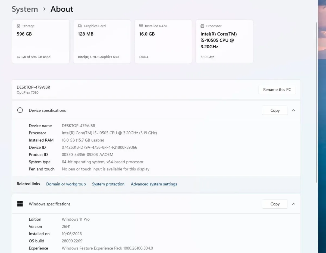
Task: Open the Installed RAM 16.0 GB card
Action: [x=163, y=42]
